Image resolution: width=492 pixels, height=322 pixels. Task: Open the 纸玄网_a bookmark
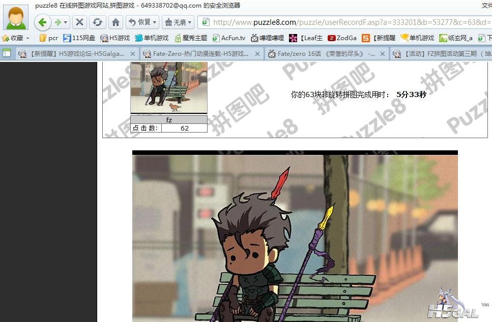(456, 38)
